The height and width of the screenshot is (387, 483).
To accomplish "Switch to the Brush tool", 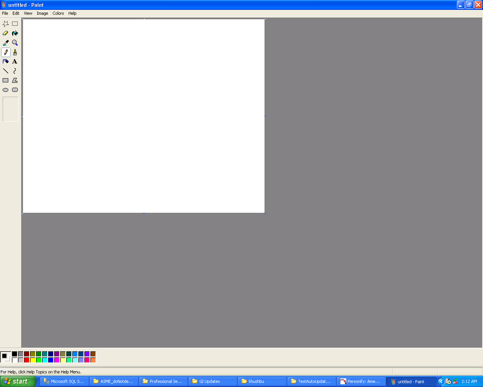I will [x=15, y=52].
